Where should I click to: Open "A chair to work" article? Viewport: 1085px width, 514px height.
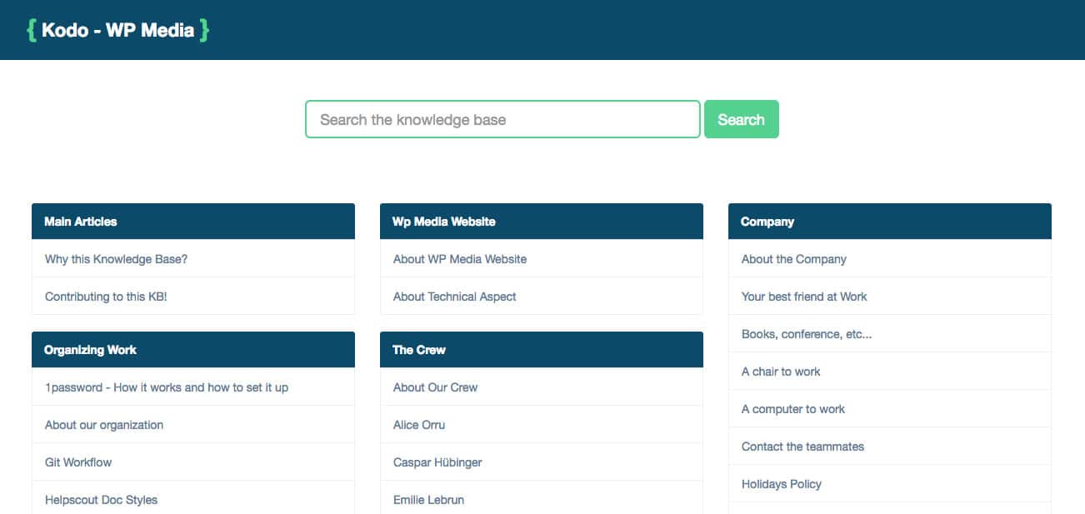tap(890, 372)
